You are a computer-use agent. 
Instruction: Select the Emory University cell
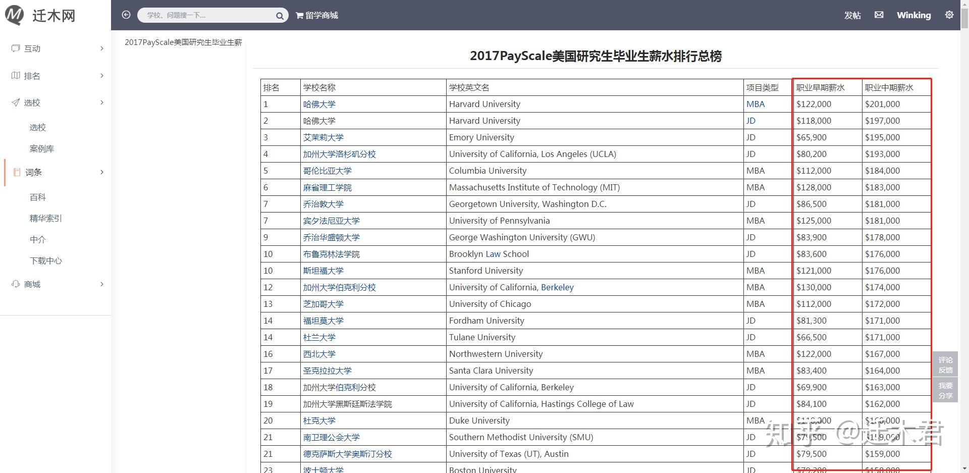(595, 138)
